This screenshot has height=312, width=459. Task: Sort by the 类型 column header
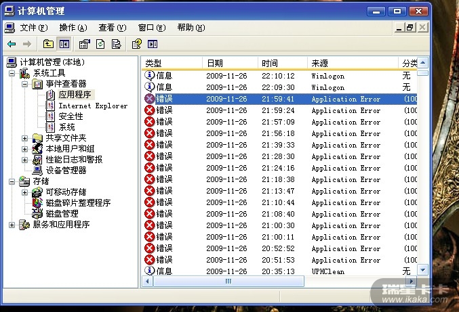click(x=172, y=63)
